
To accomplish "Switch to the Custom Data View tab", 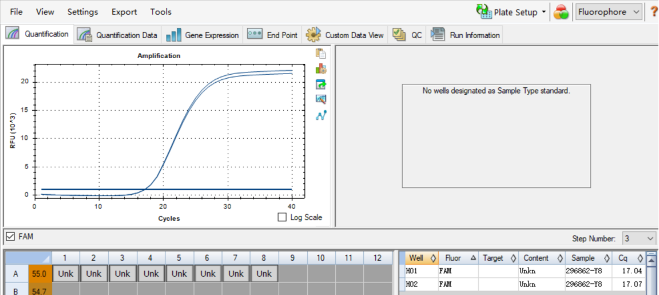I will [345, 35].
